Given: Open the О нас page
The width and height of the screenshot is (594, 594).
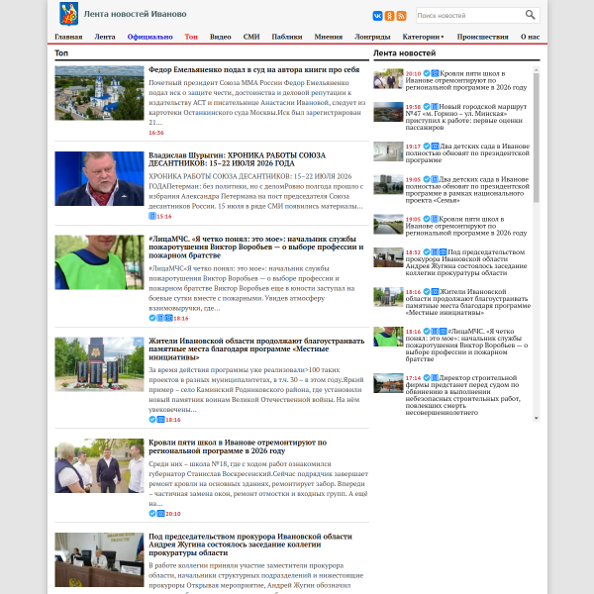Looking at the screenshot, I should click(530, 37).
